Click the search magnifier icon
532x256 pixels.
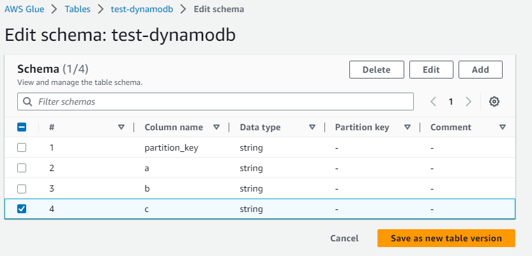(x=27, y=102)
